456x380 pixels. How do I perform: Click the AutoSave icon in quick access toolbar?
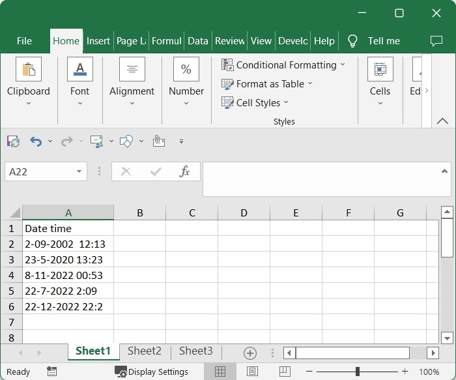coord(13,141)
